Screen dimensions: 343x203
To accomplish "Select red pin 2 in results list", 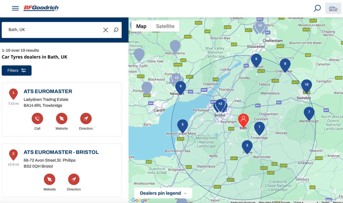I will click(13, 155).
